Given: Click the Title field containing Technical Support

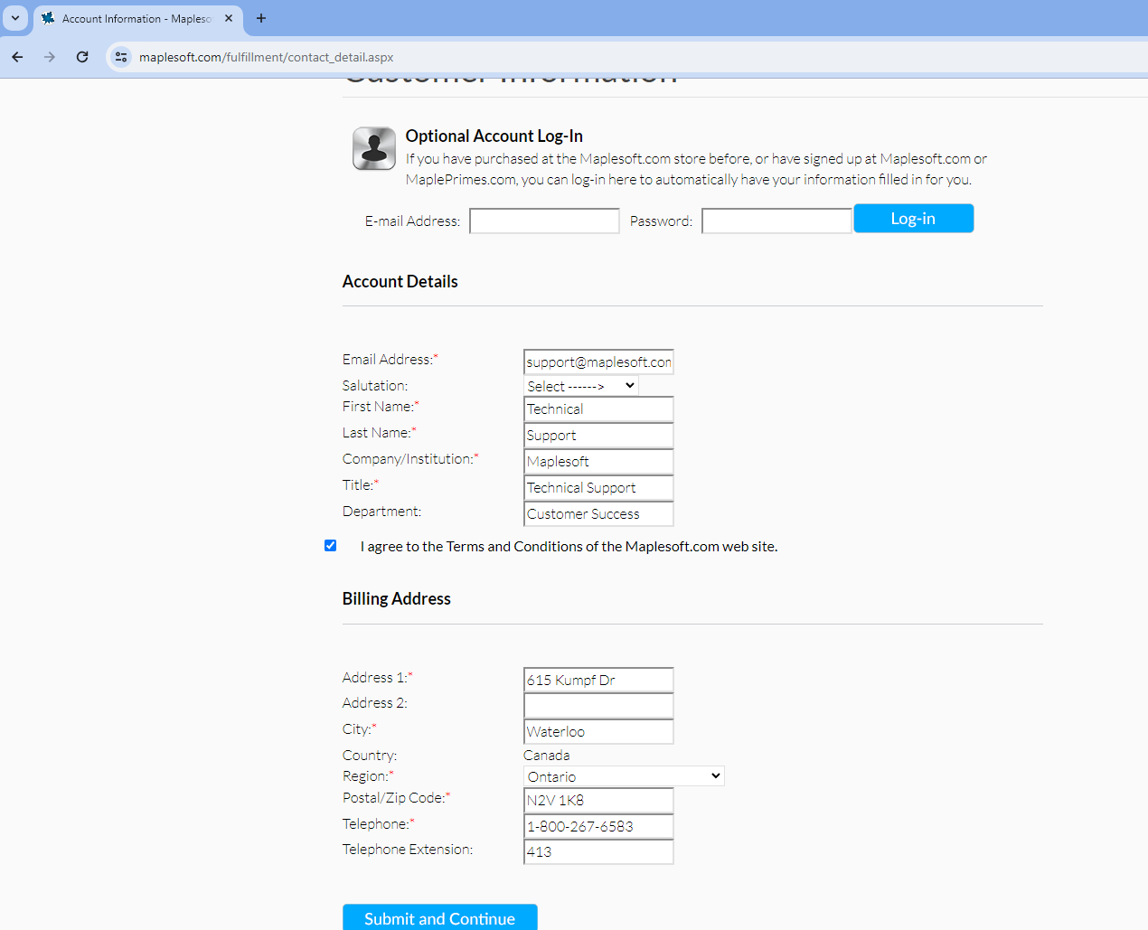Looking at the screenshot, I should pos(598,487).
